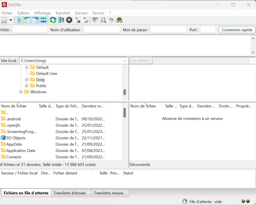Click the Hôte input field

30,30
